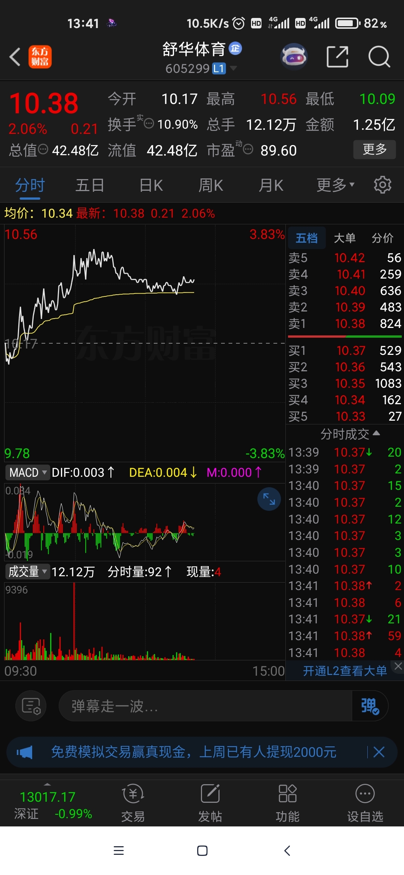Switch to the 周K chart tab
This screenshot has width=404, height=875.
(x=211, y=185)
